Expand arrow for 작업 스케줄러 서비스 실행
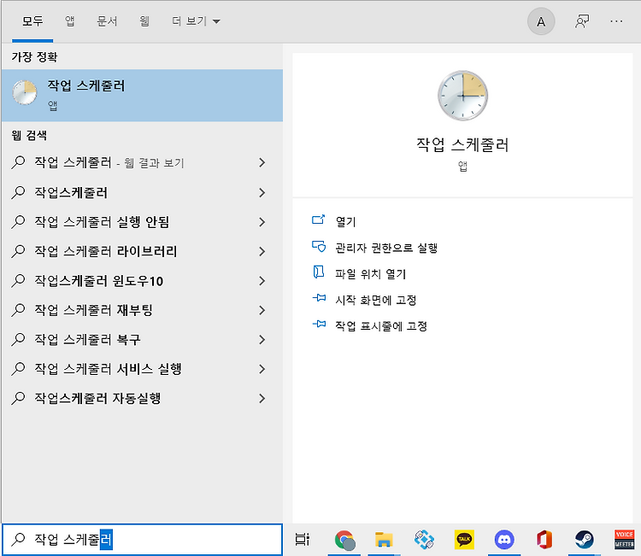Viewport: 641px width, 556px height. click(262, 369)
